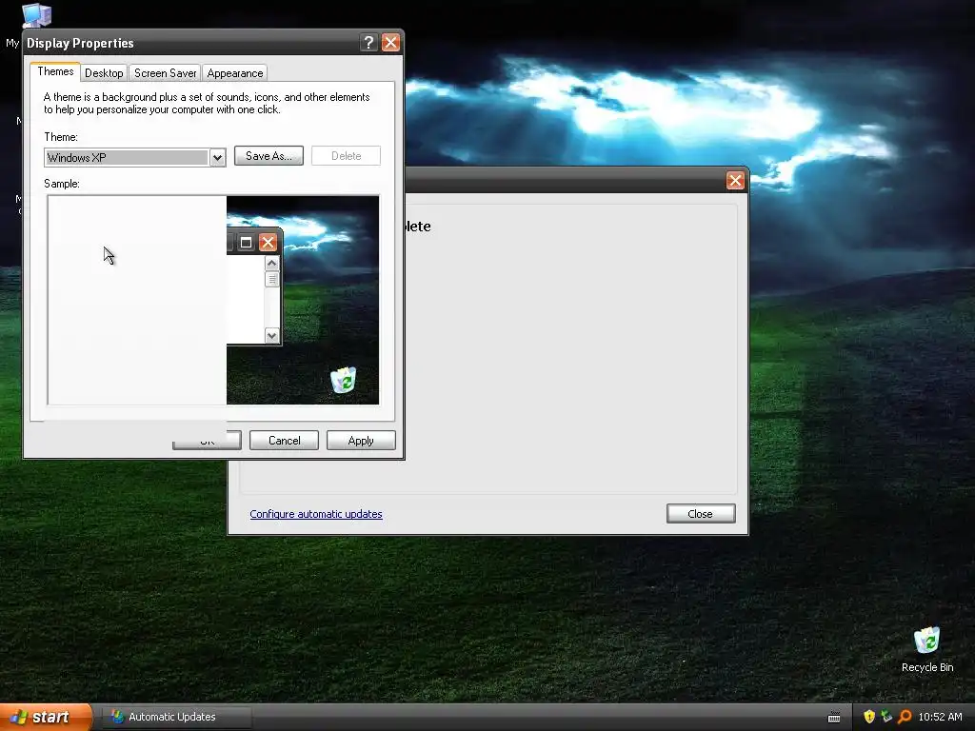The image size is (975, 731).
Task: Click Apply in Display Properties
Action: (x=361, y=440)
